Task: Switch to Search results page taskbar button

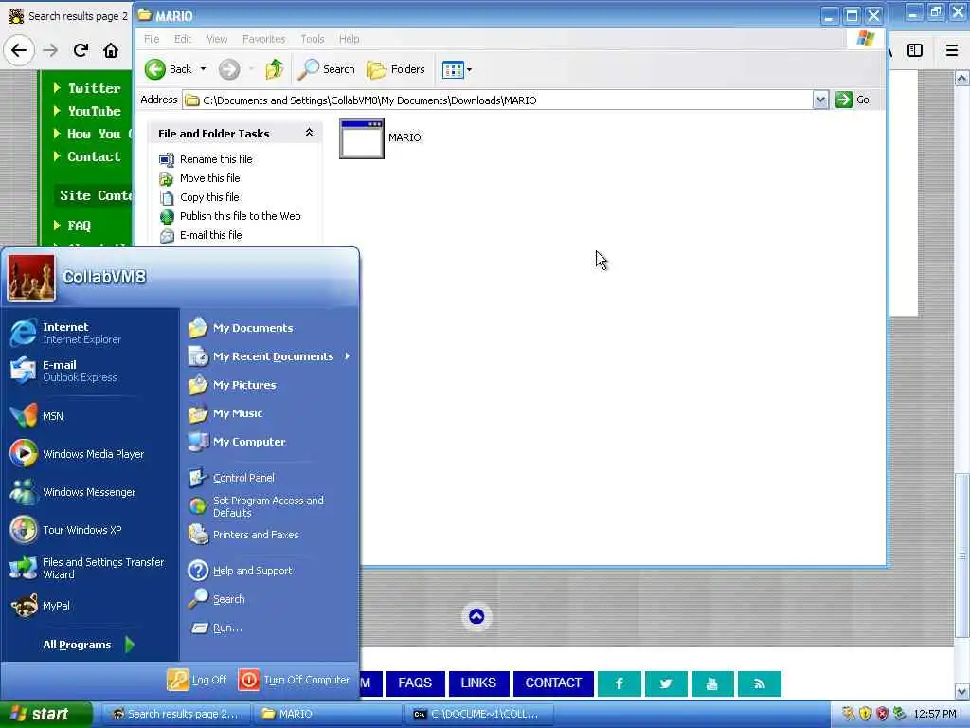Action: 175,715
